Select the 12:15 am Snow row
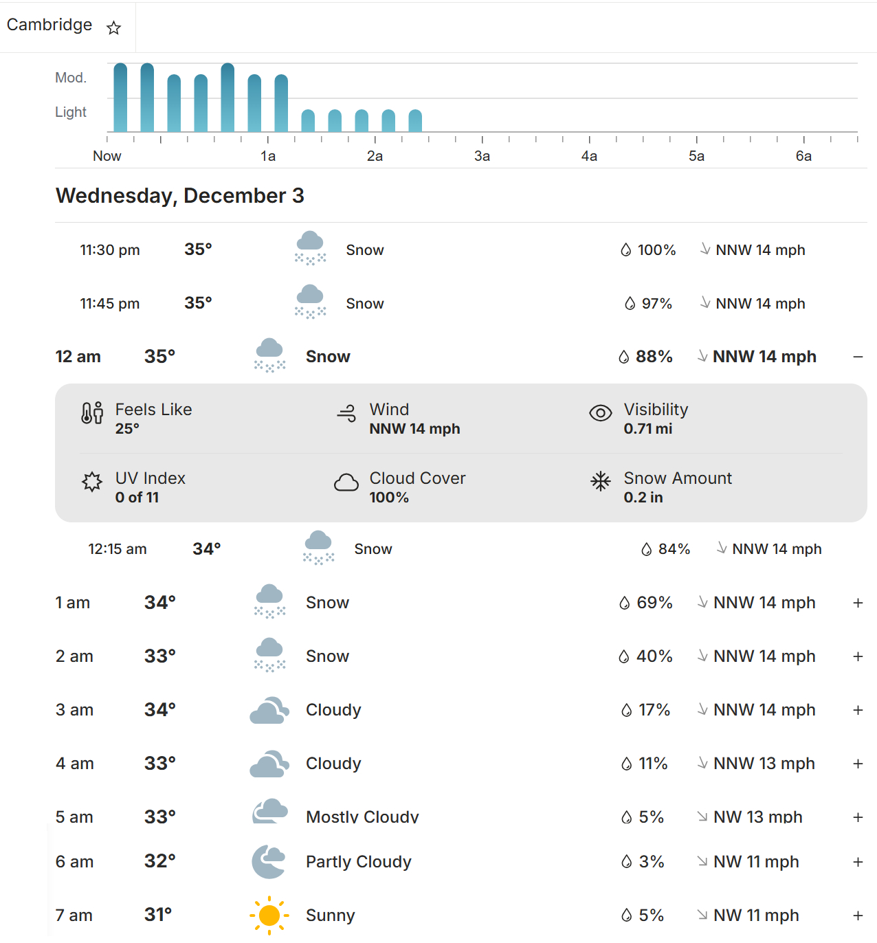Screen dimensions: 877x943 click(x=454, y=549)
